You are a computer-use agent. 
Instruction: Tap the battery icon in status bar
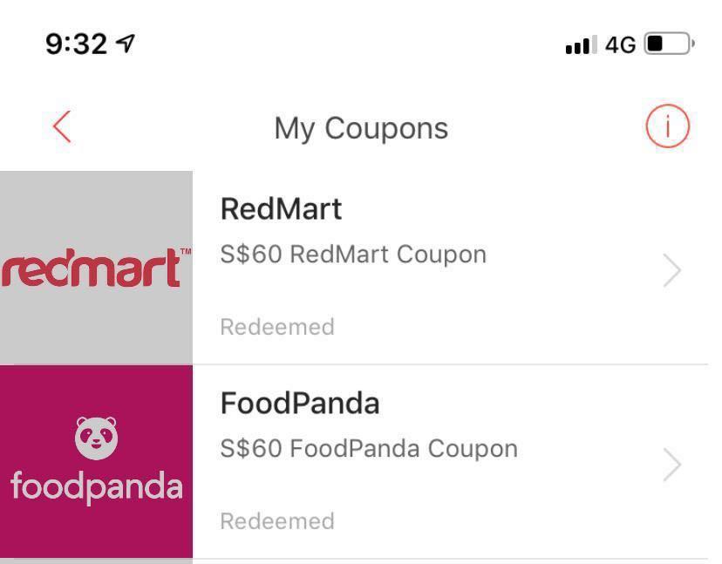pos(670,44)
